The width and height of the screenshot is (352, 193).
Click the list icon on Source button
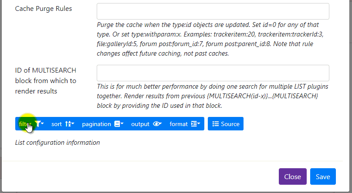click(x=216, y=124)
